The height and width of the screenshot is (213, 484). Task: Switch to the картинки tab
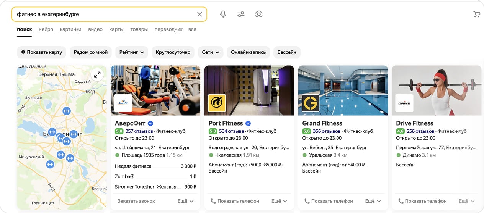(70, 29)
